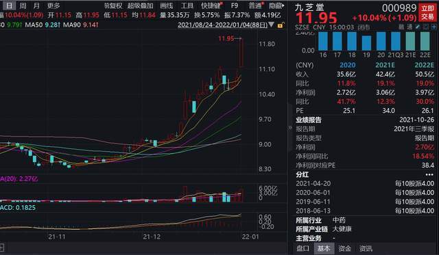
Task: Click the 业绩报告 section heading
Action: [309, 120]
